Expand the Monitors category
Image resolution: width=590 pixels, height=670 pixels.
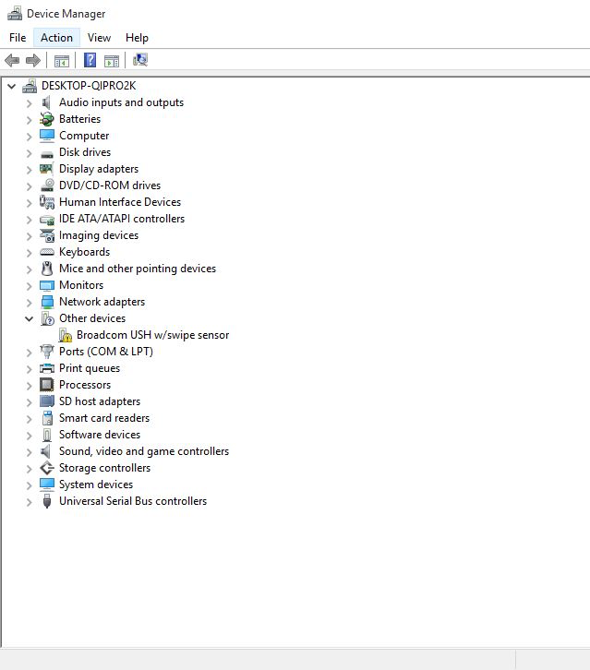pos(29,286)
